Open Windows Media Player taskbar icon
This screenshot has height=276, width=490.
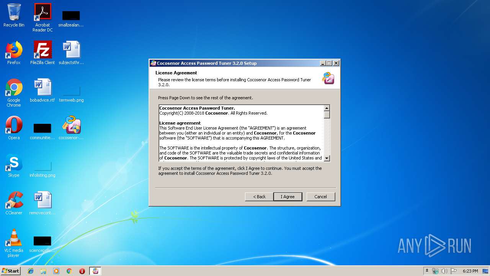coord(56,271)
